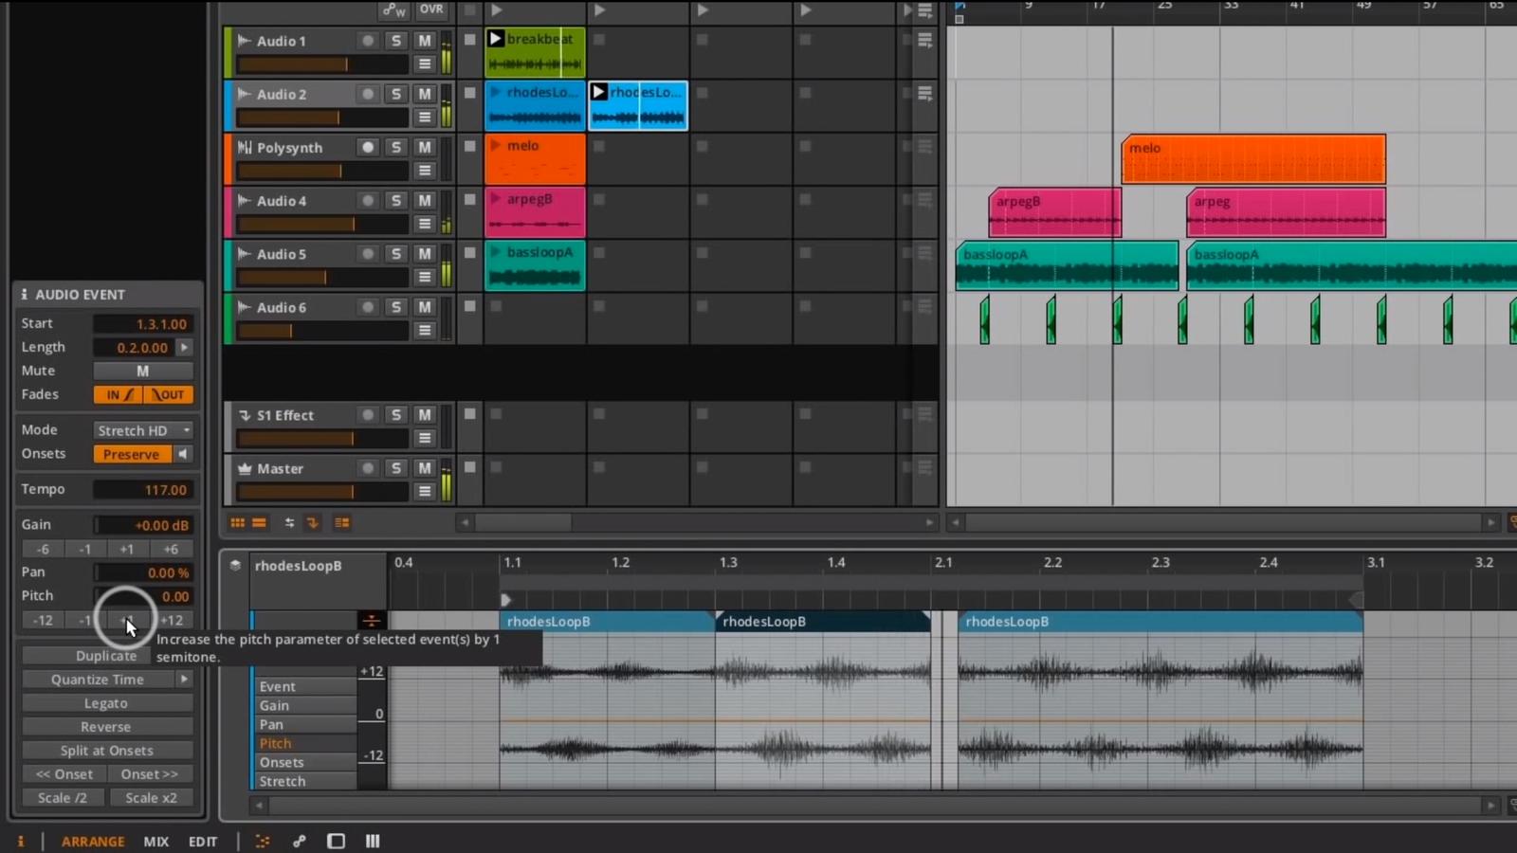Click the orange dotted automation icon in the footer

pyautogui.click(x=263, y=841)
